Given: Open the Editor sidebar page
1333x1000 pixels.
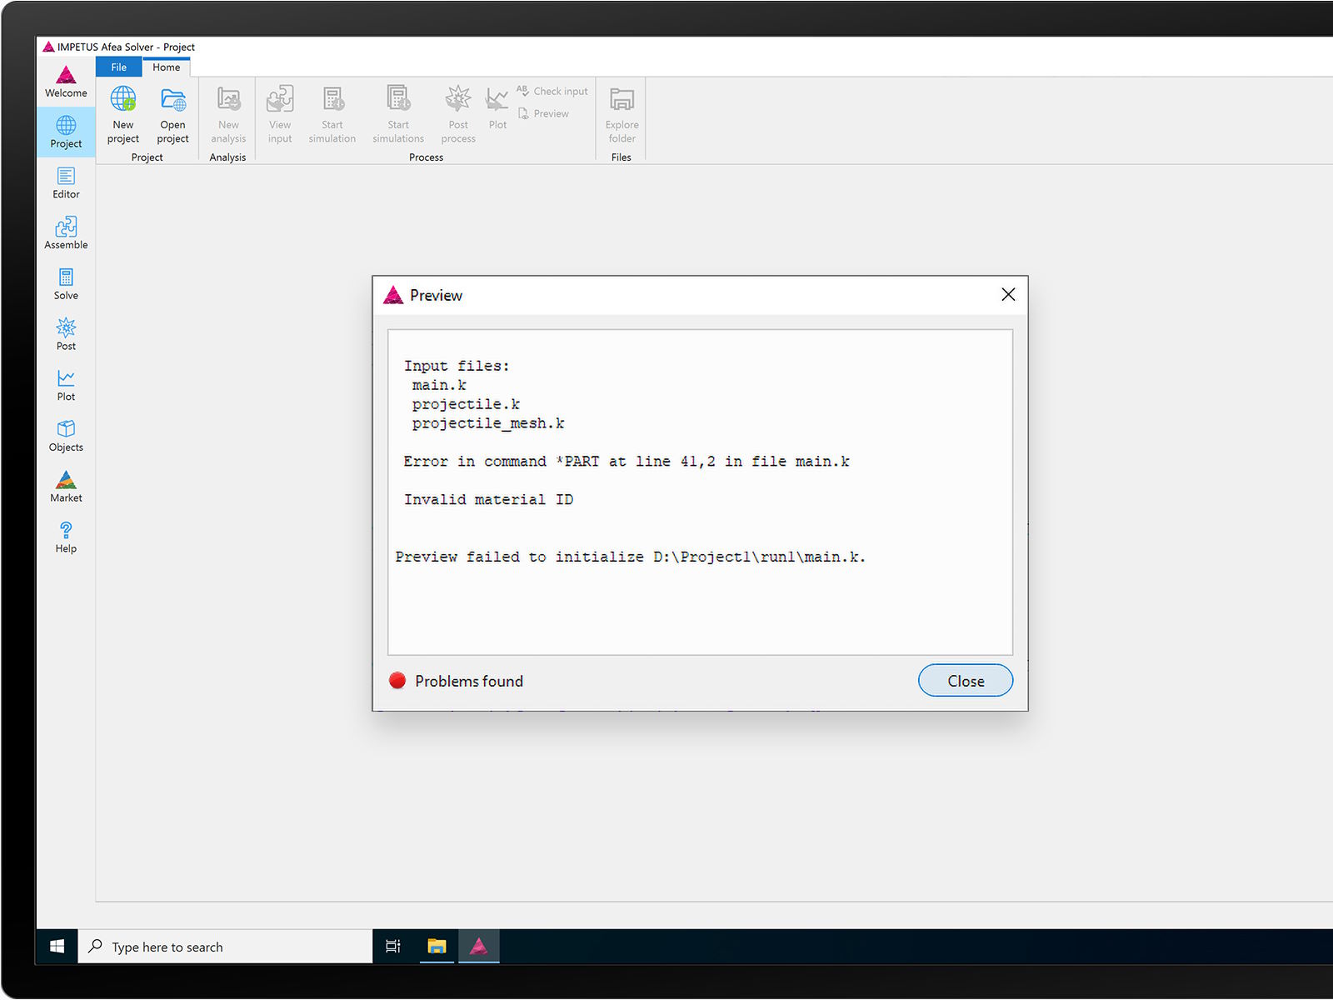Looking at the screenshot, I should pos(66,182).
